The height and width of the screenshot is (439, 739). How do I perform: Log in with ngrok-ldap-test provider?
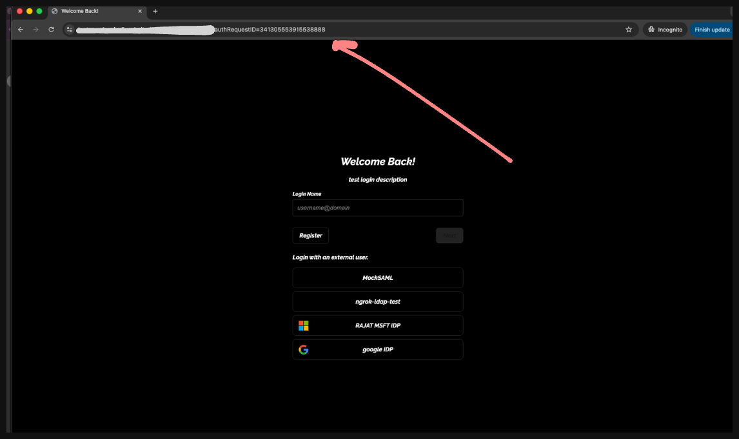pos(377,302)
